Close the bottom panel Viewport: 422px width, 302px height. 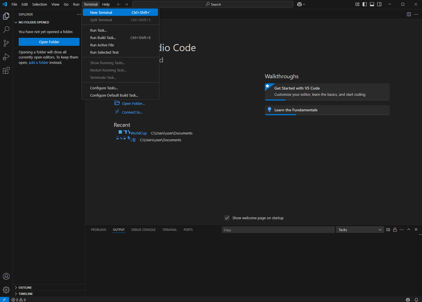coord(416,230)
